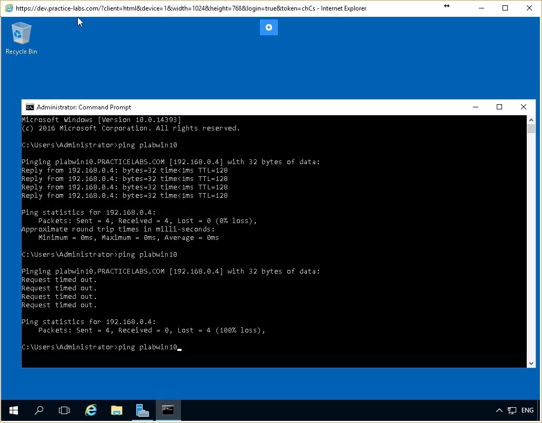Select the Command Prompt taskbar icon
The image size is (542, 423).
tap(168, 410)
